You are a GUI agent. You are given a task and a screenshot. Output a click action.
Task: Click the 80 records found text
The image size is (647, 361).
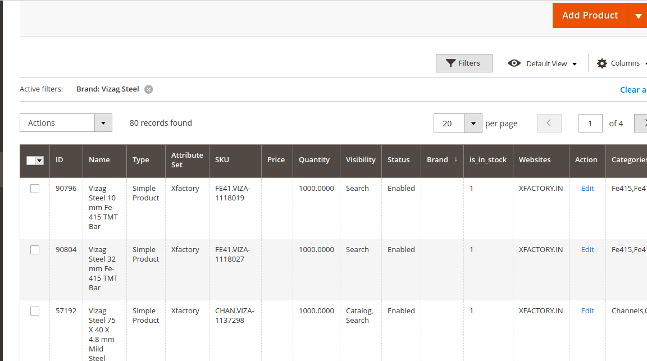coord(161,123)
